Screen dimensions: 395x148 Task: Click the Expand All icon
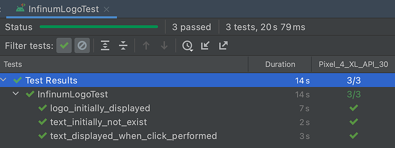pos(105,45)
